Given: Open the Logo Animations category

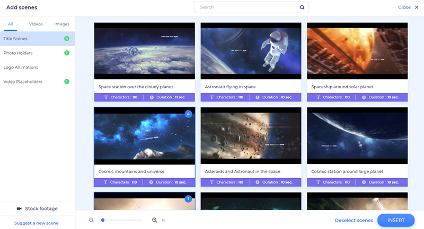Looking at the screenshot, I should tap(21, 67).
